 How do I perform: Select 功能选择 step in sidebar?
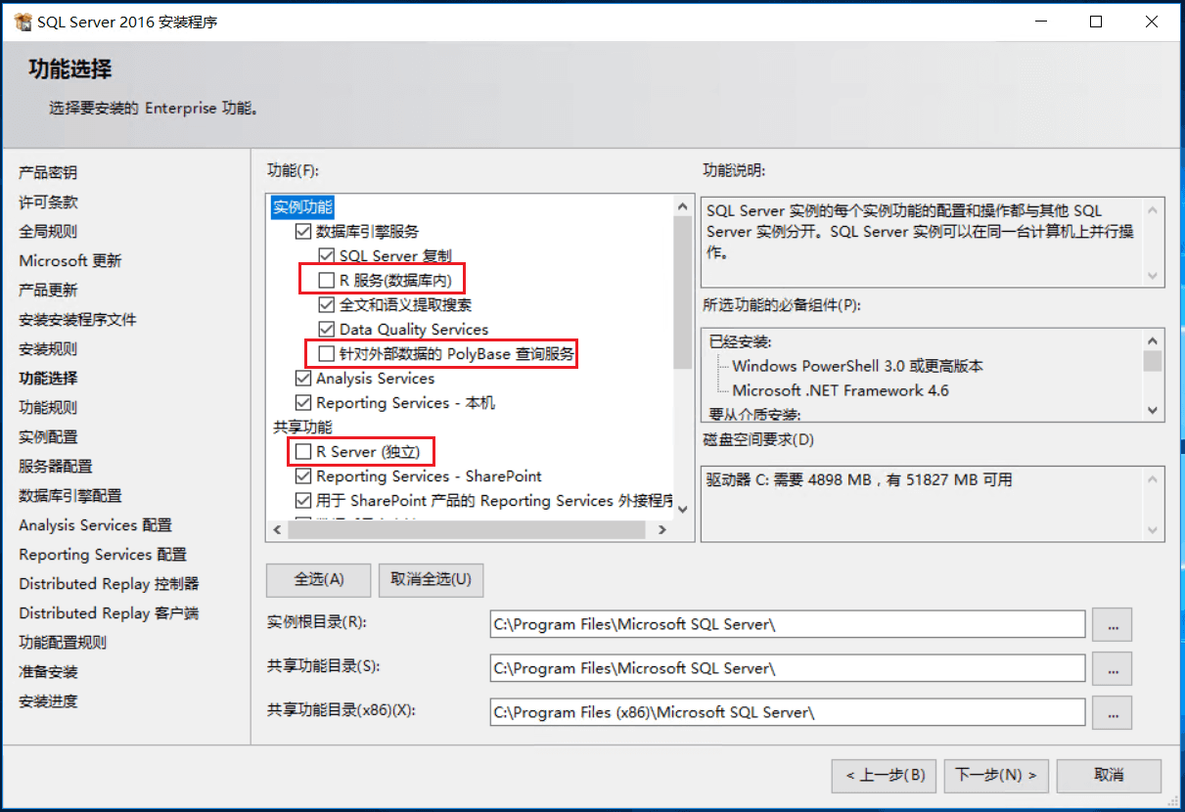(x=48, y=379)
